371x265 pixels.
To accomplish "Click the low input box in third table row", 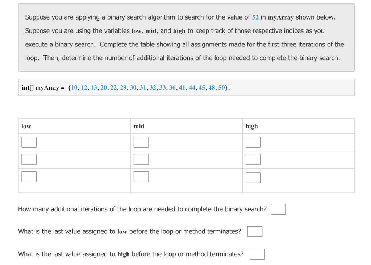I will click(x=29, y=177).
